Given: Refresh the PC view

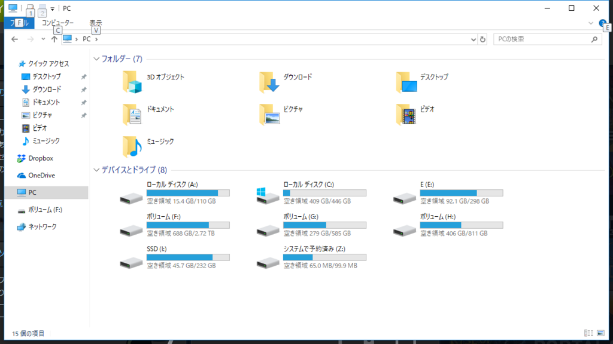Looking at the screenshot, I should point(482,39).
